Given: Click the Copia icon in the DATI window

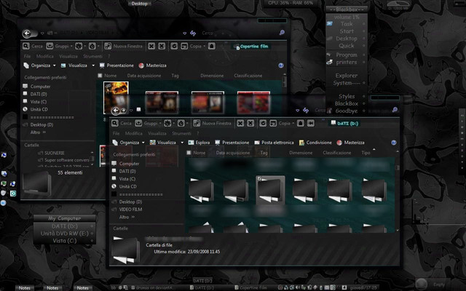Looking at the screenshot, I should click(273, 123).
